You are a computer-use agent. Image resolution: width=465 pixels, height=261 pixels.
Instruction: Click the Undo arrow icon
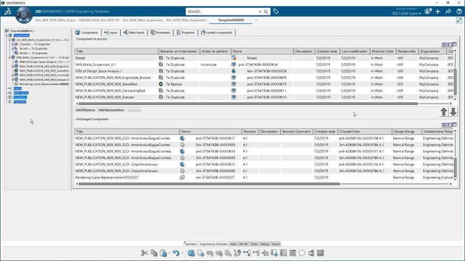tap(176, 253)
